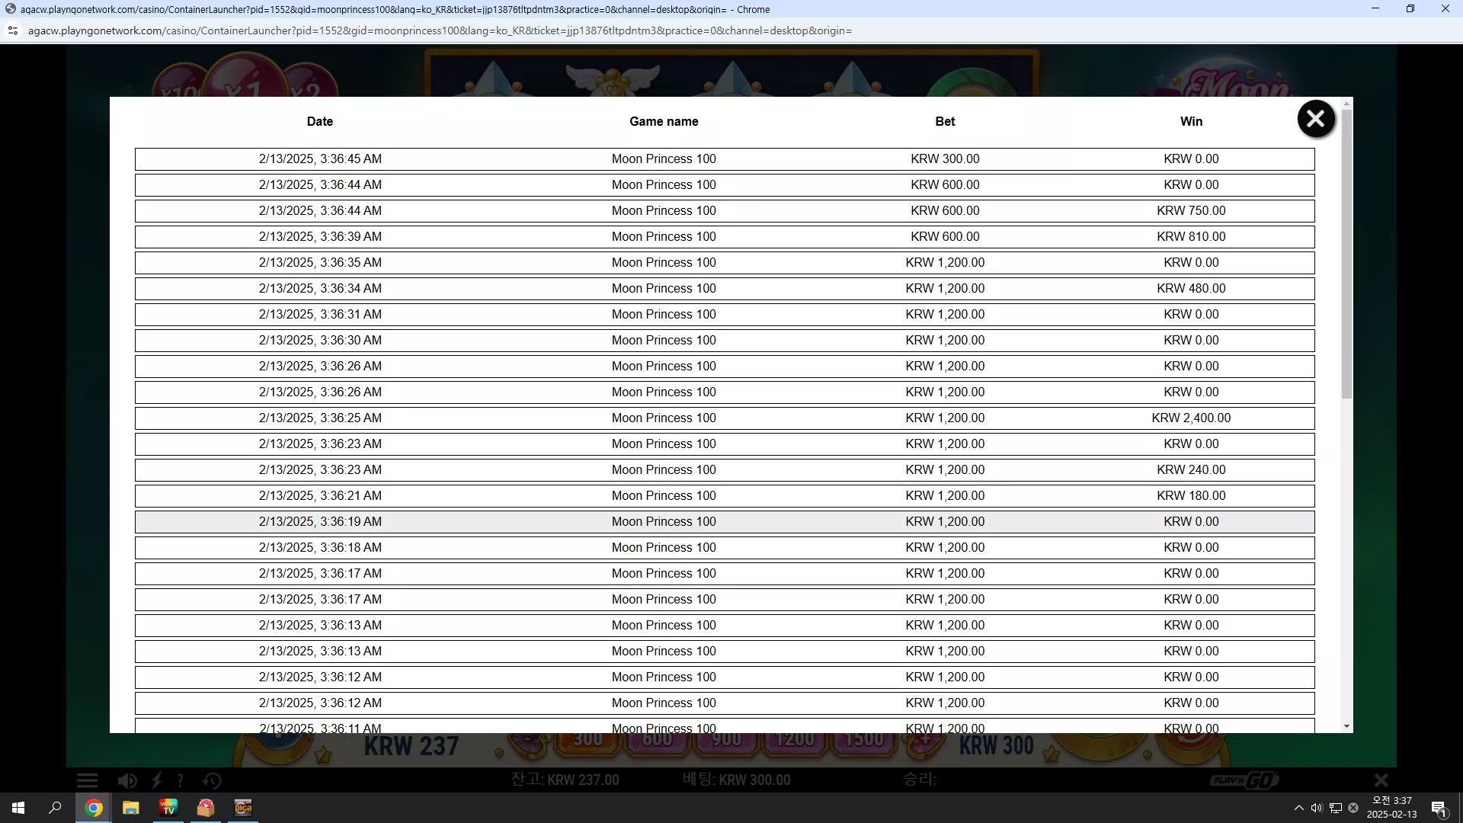Close the game history dialog
Image resolution: width=1463 pixels, height=823 pixels.
click(1315, 119)
